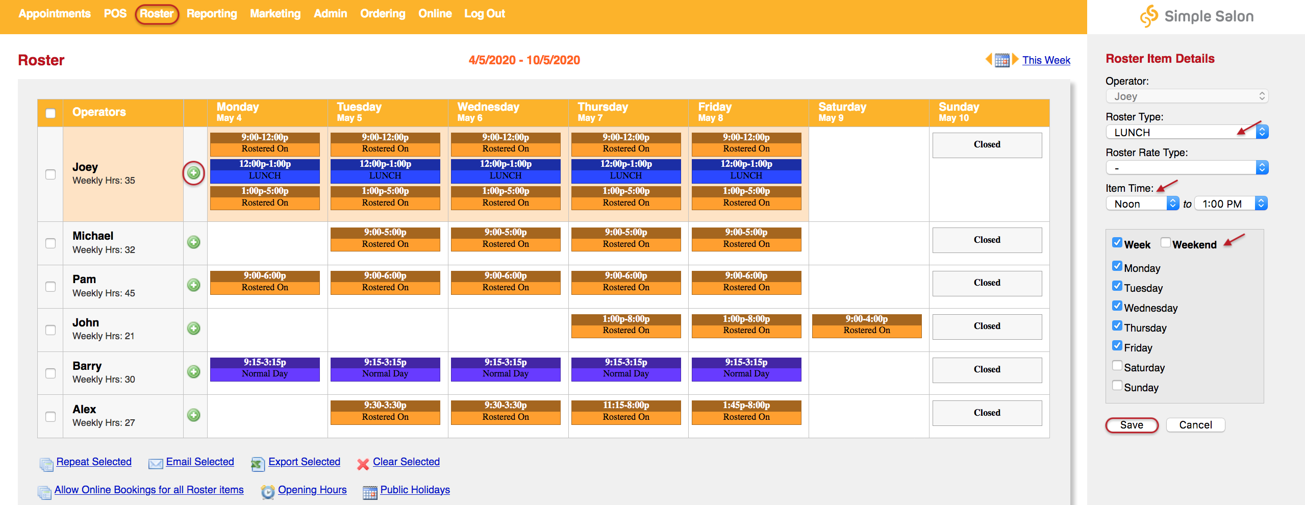The image size is (1305, 505).
Task: Click the Simple Salon logo
Action: (1196, 16)
